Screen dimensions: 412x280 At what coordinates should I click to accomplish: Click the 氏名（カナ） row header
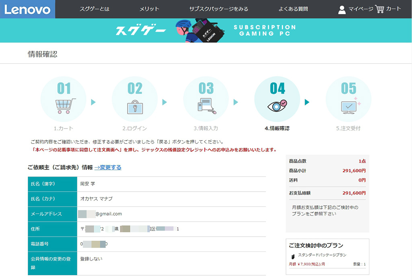tap(53, 199)
